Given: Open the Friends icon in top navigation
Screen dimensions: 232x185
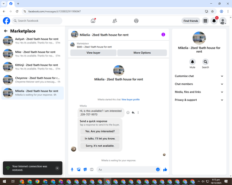Looking at the screenshot, I should click(x=115, y=21).
